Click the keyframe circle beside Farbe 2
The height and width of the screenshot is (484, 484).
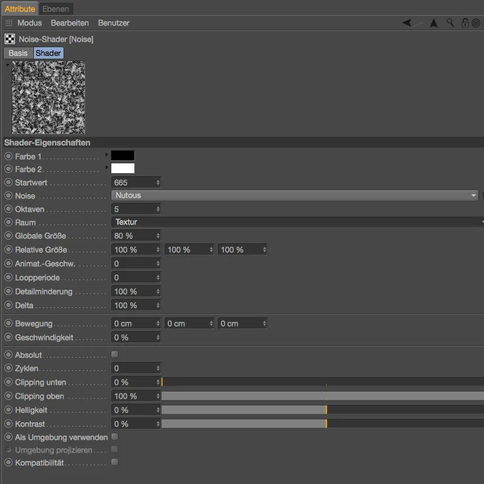[x=8, y=169]
